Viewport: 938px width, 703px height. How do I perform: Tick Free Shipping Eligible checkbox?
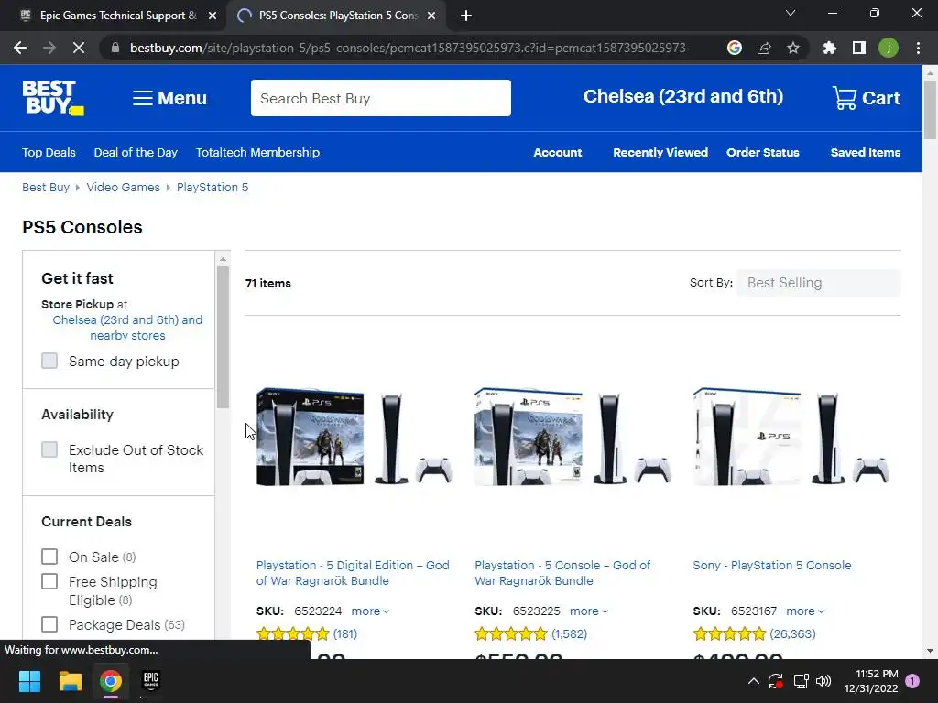pyautogui.click(x=49, y=581)
